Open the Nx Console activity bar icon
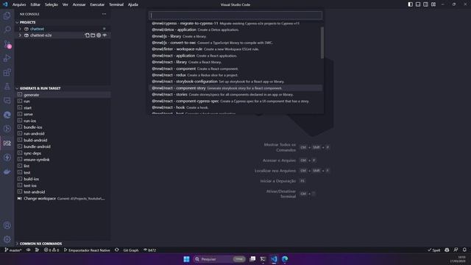 (7, 144)
